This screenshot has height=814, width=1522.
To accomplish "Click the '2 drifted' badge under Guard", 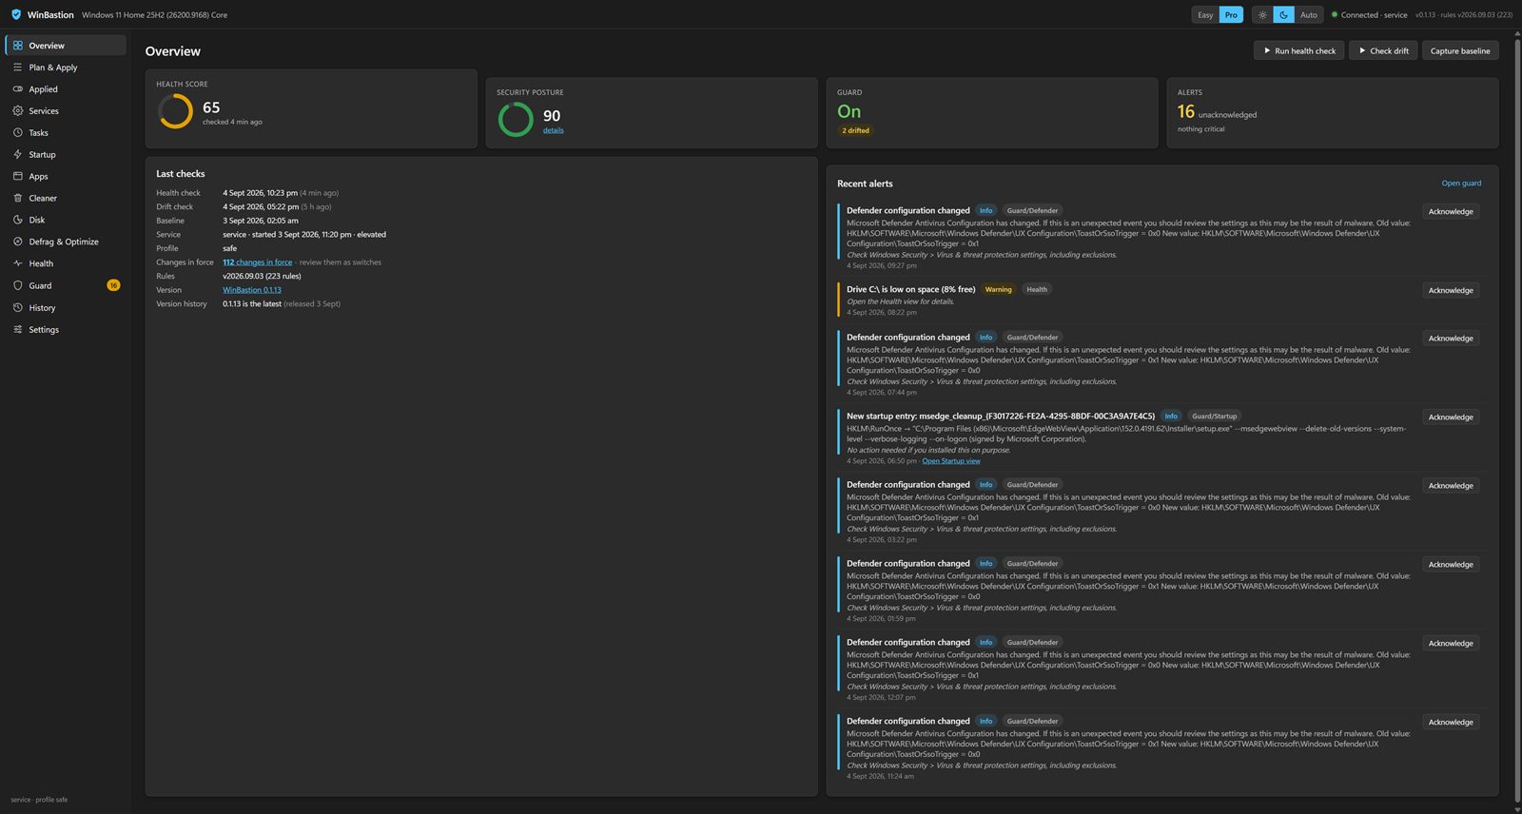I will click(x=855, y=130).
